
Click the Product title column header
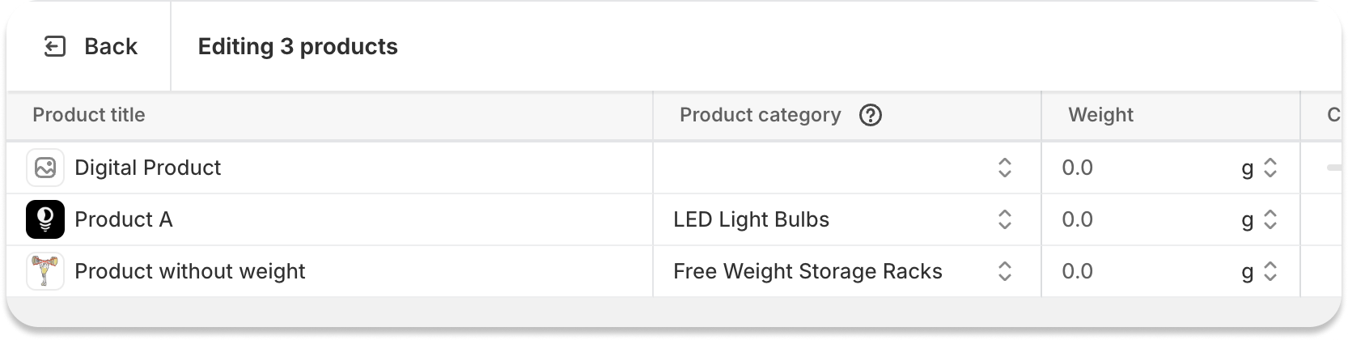coord(89,115)
